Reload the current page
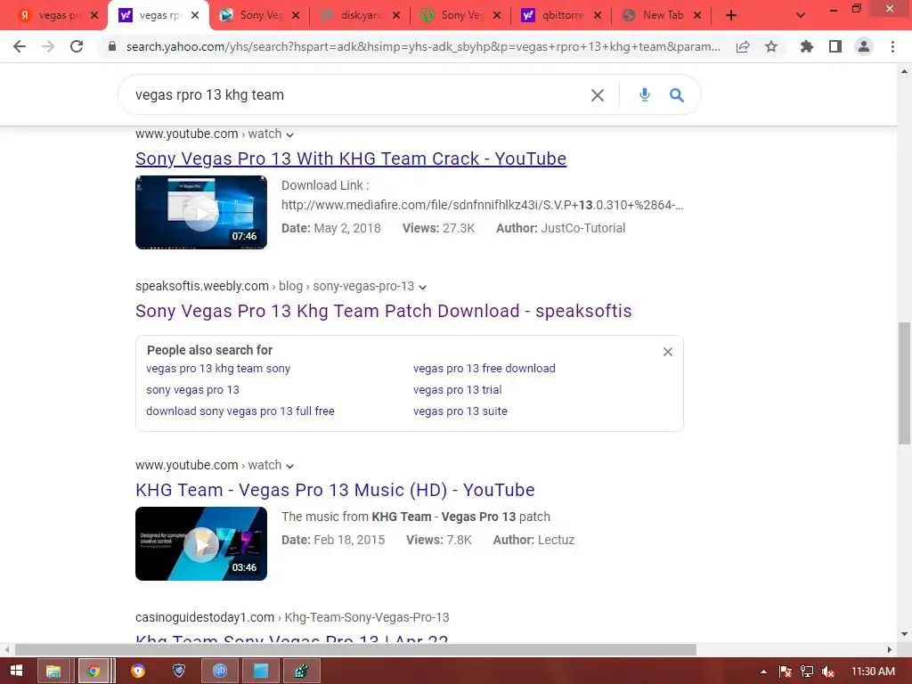 (x=77, y=46)
